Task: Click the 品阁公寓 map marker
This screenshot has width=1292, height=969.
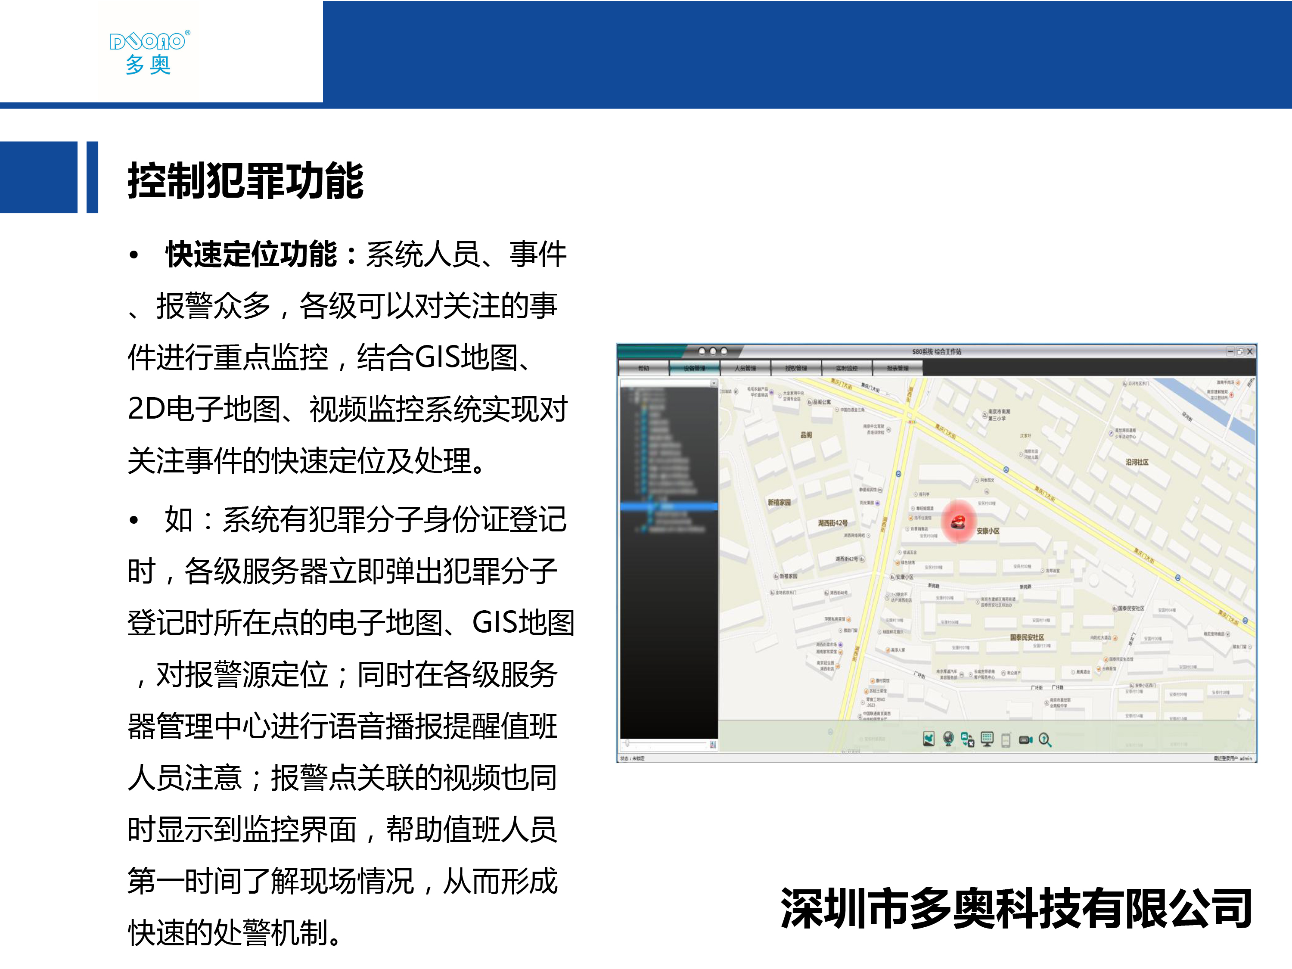Action: (x=810, y=402)
